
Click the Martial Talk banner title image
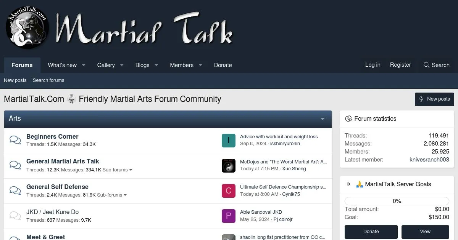(144, 28)
